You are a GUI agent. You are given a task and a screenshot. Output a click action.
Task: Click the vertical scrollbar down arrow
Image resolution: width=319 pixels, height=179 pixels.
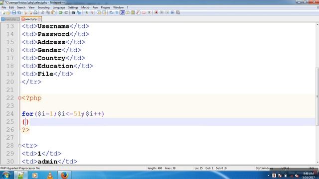pos(317,162)
